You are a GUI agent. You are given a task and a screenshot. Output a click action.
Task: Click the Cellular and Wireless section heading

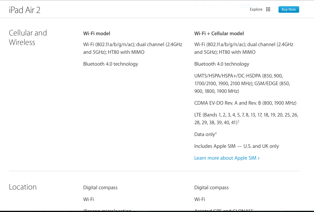[28, 38]
